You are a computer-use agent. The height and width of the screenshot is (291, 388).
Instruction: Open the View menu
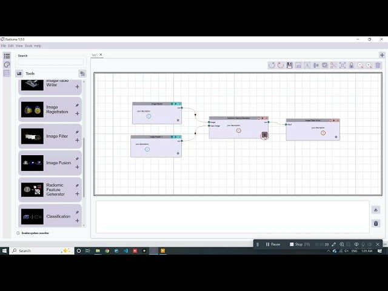tap(19, 46)
